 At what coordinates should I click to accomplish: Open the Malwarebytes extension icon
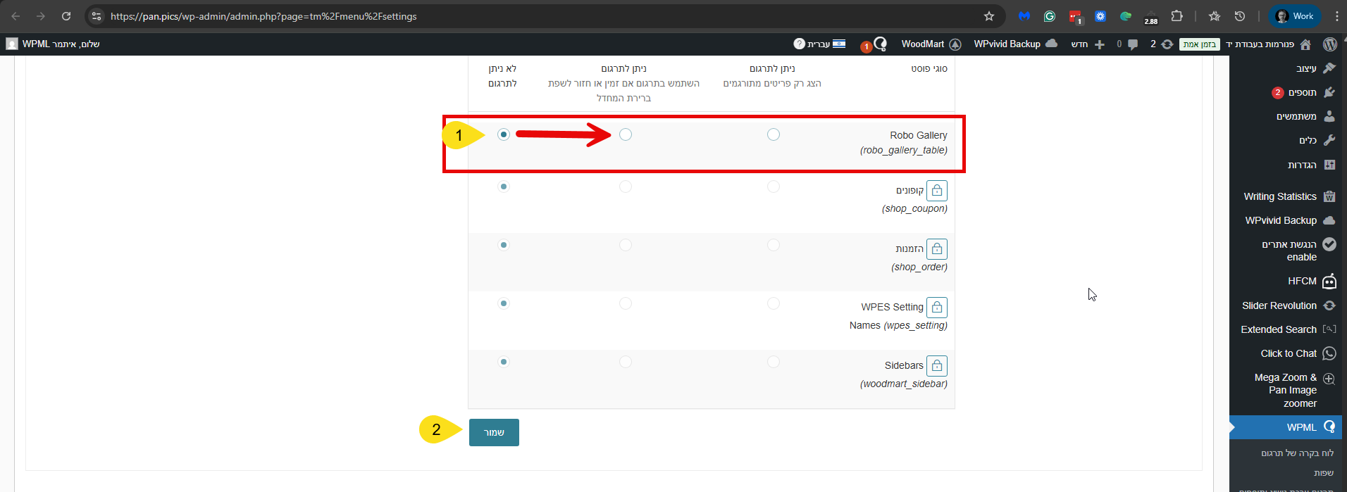point(1024,16)
